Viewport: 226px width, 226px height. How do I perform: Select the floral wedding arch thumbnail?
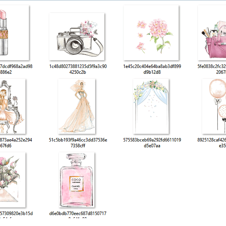151,106
